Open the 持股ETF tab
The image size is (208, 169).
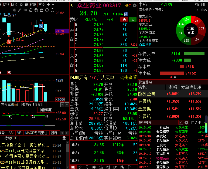[x=11, y=138]
